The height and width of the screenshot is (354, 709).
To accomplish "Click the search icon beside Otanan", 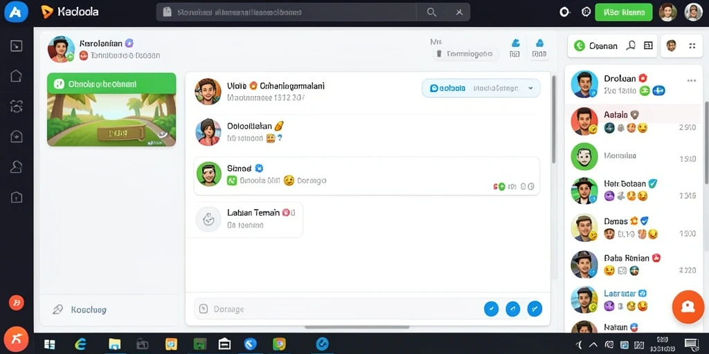I will (x=631, y=45).
